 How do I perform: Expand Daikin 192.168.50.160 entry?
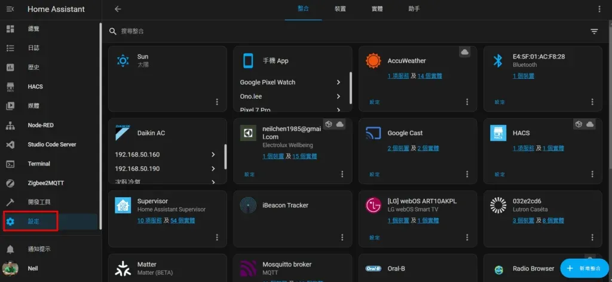166,155
